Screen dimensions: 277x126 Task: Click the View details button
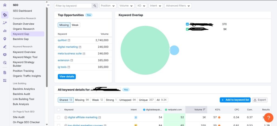67,77
